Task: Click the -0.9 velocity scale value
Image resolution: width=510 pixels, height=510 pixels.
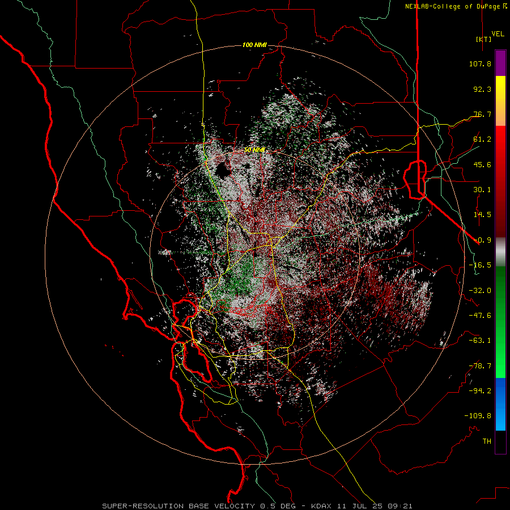Action: [x=482, y=240]
